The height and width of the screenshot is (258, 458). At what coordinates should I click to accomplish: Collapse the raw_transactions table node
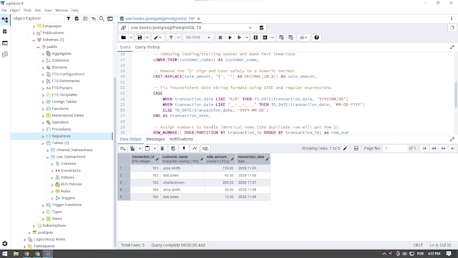tap(47, 157)
